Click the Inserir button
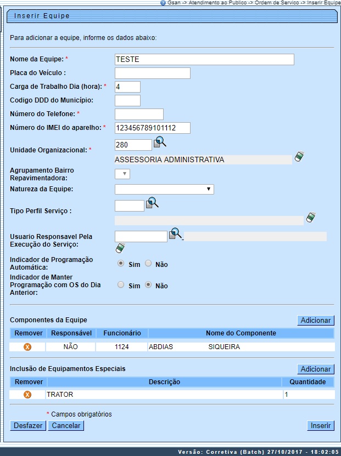The height and width of the screenshot is (456, 341). (x=321, y=425)
